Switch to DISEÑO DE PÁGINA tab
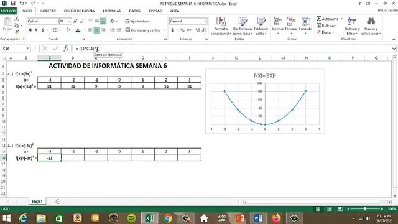This screenshot has width=398, height=224. click(79, 11)
